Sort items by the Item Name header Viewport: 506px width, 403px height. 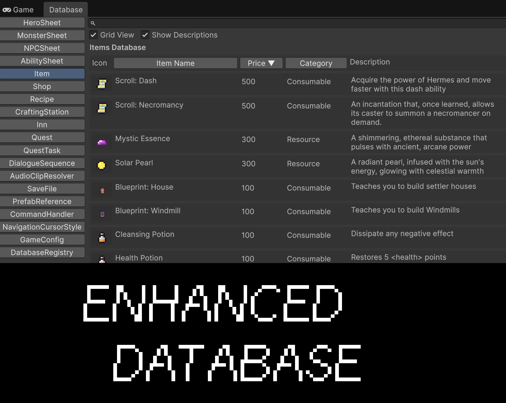(x=175, y=63)
